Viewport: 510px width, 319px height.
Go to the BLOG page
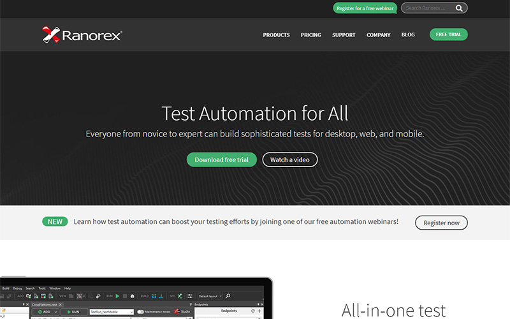(x=408, y=34)
